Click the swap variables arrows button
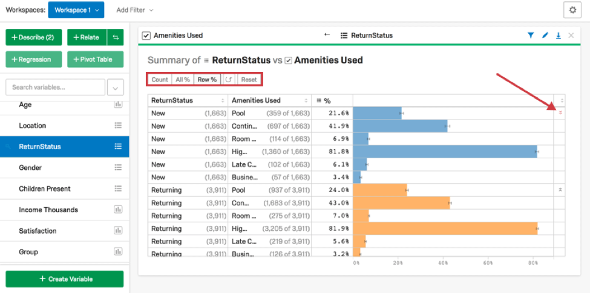This screenshot has height=293, width=590. tap(115, 37)
